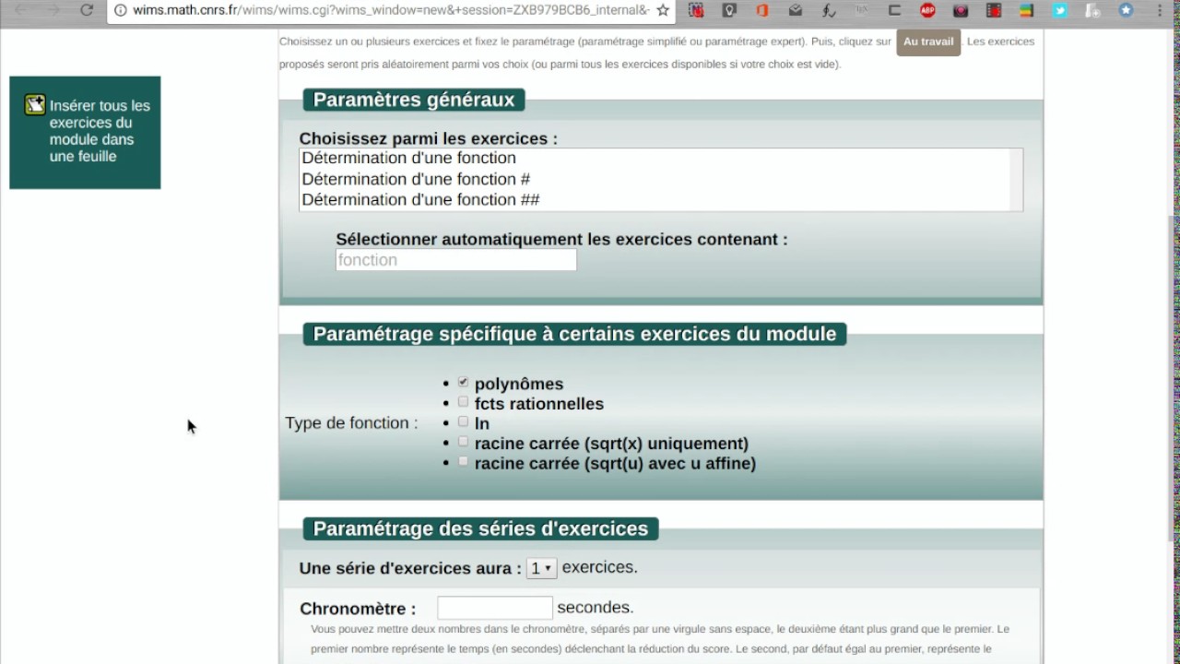
Task: Enable the fcts rationnelles checkbox
Action: coord(463,402)
